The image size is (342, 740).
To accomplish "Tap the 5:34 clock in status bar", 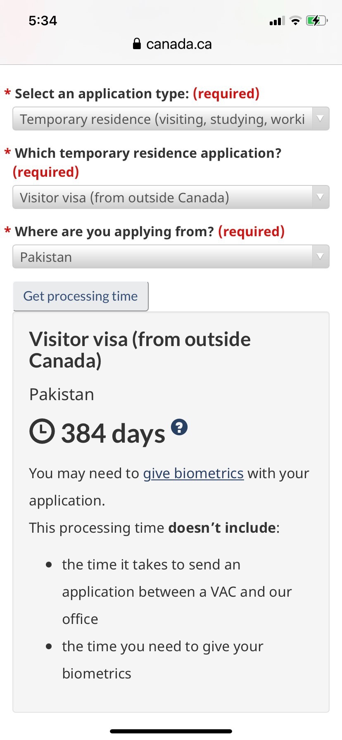I will (x=43, y=21).
